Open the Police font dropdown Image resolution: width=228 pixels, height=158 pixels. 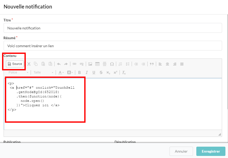tap(18, 72)
